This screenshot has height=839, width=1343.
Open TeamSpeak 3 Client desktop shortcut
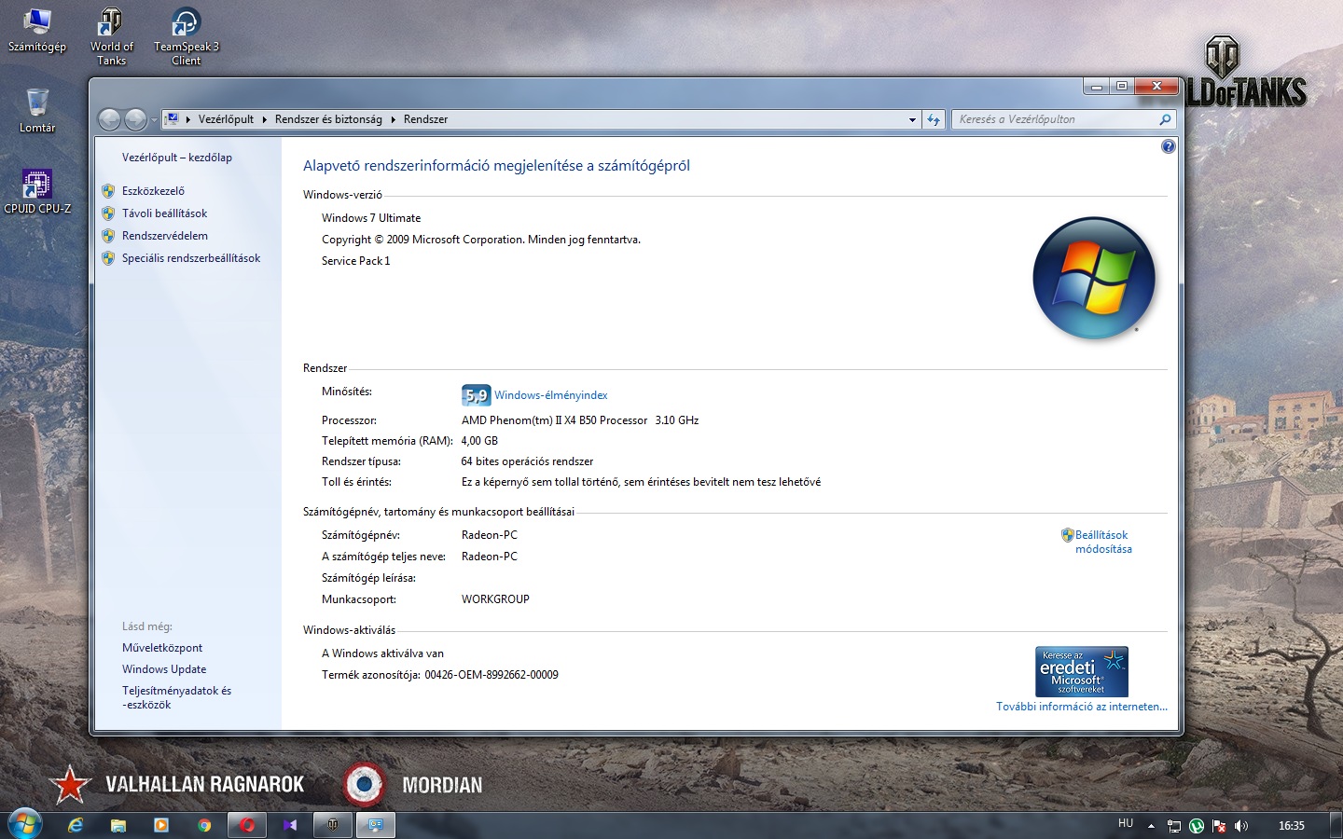pyautogui.click(x=186, y=37)
